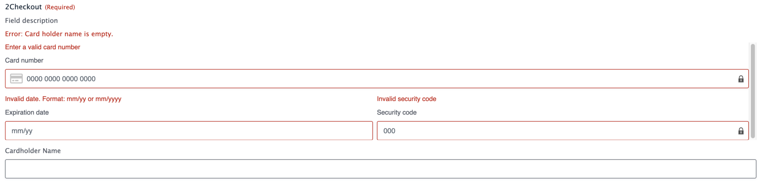Screen dimensions: 765x193
Task: Click the Field description text
Action: pos(31,21)
